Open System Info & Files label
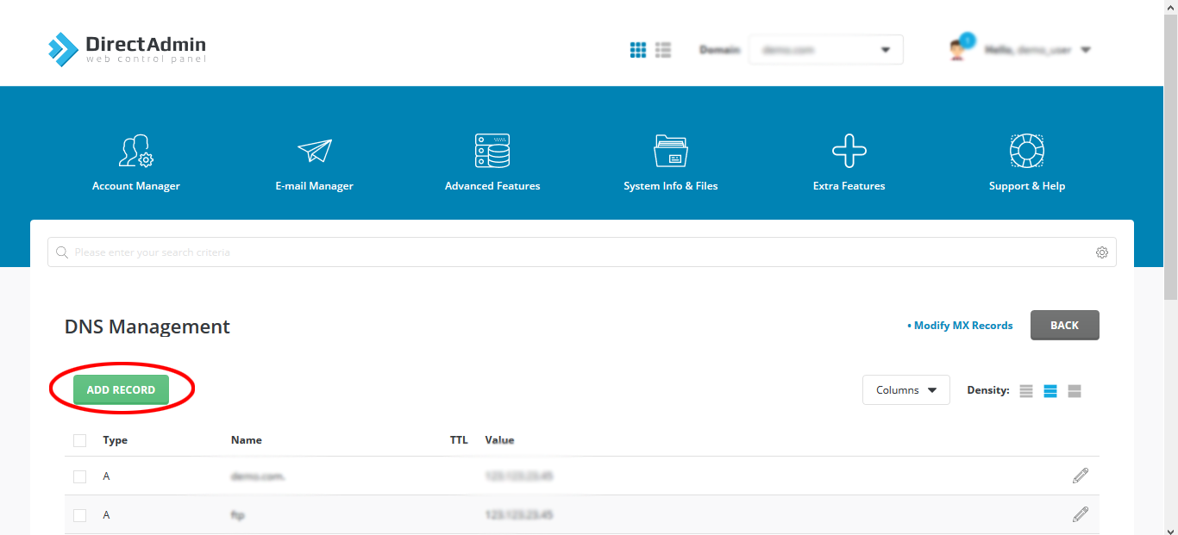The image size is (1178, 535). coord(671,186)
